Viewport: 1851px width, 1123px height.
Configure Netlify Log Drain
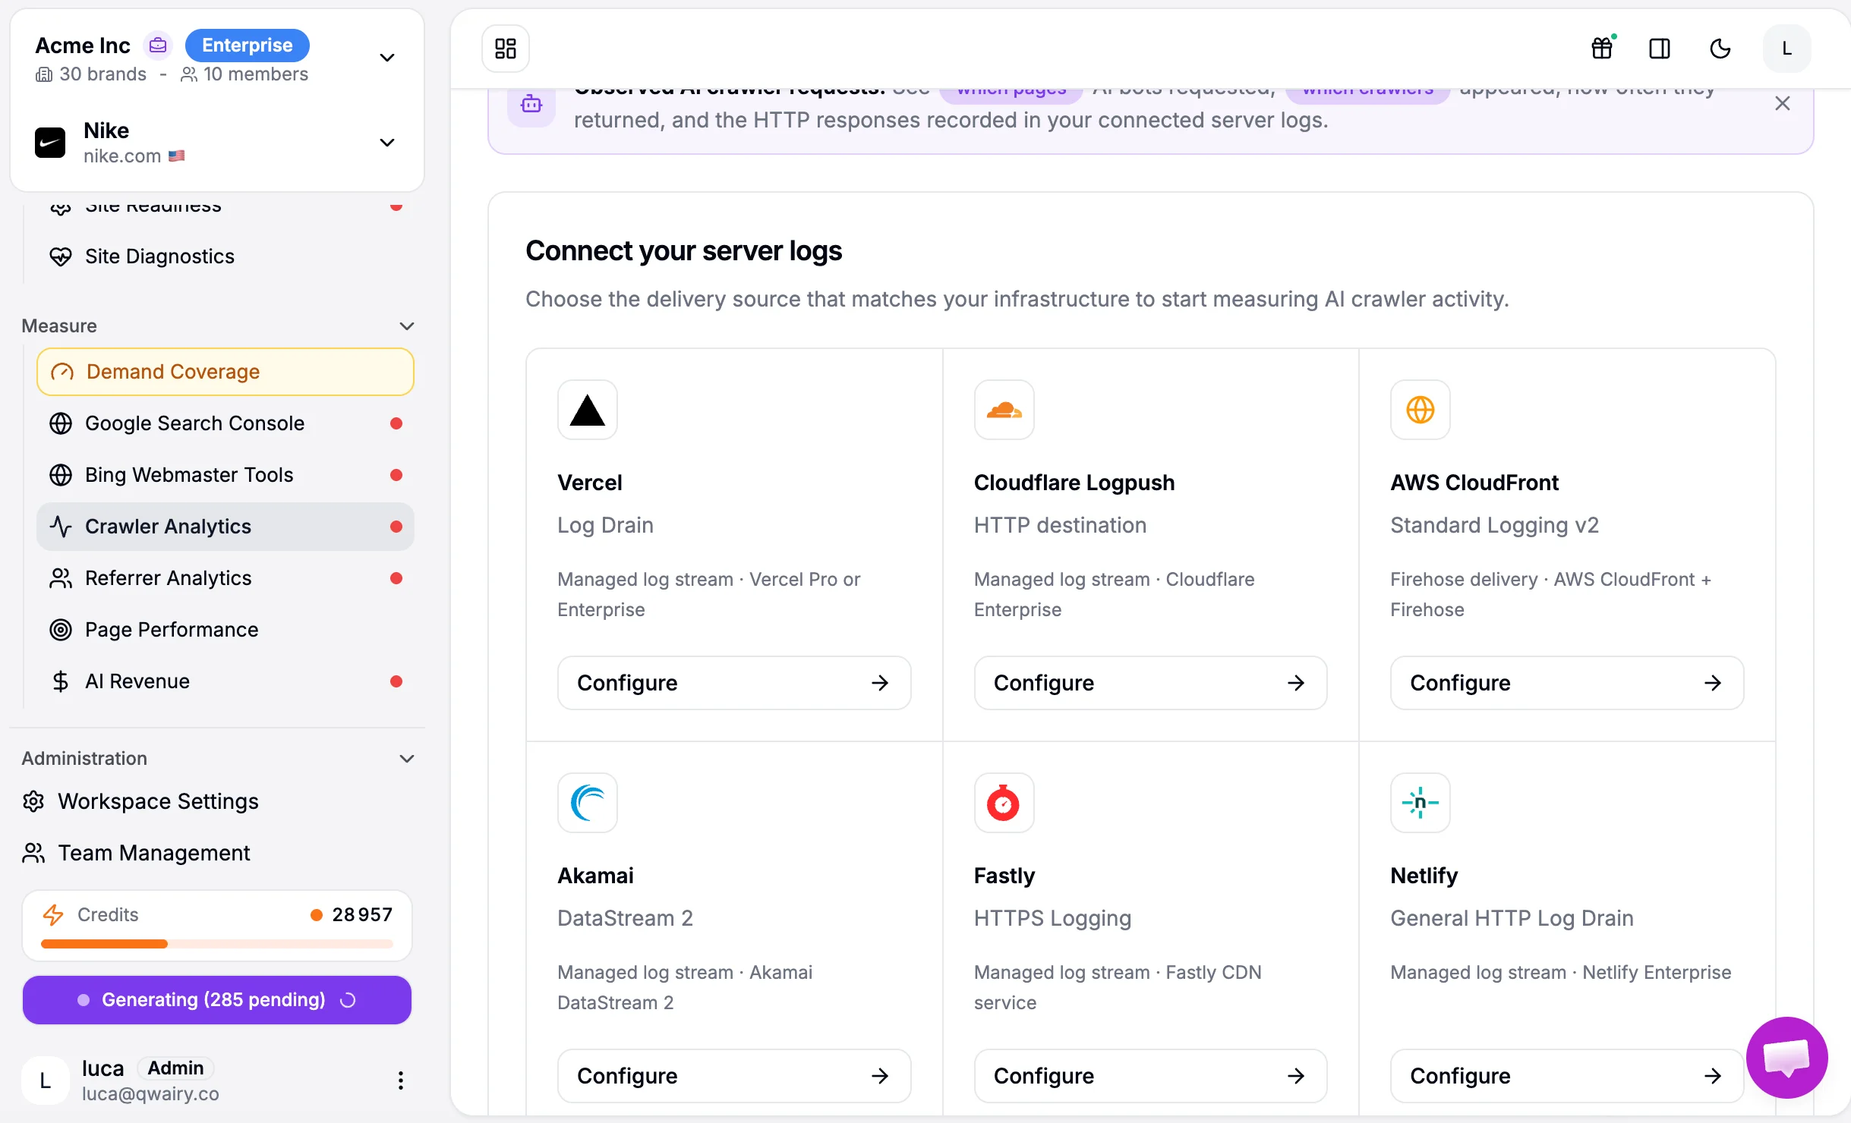(x=1567, y=1076)
